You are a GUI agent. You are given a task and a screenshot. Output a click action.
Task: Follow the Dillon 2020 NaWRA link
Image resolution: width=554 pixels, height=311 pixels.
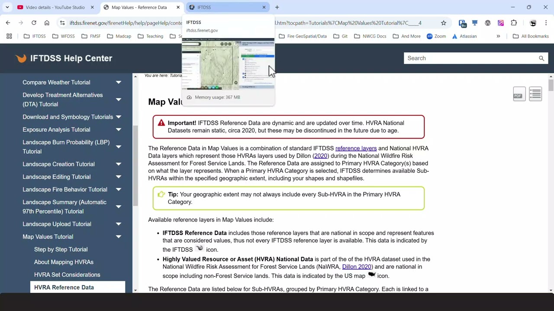coord(357,267)
